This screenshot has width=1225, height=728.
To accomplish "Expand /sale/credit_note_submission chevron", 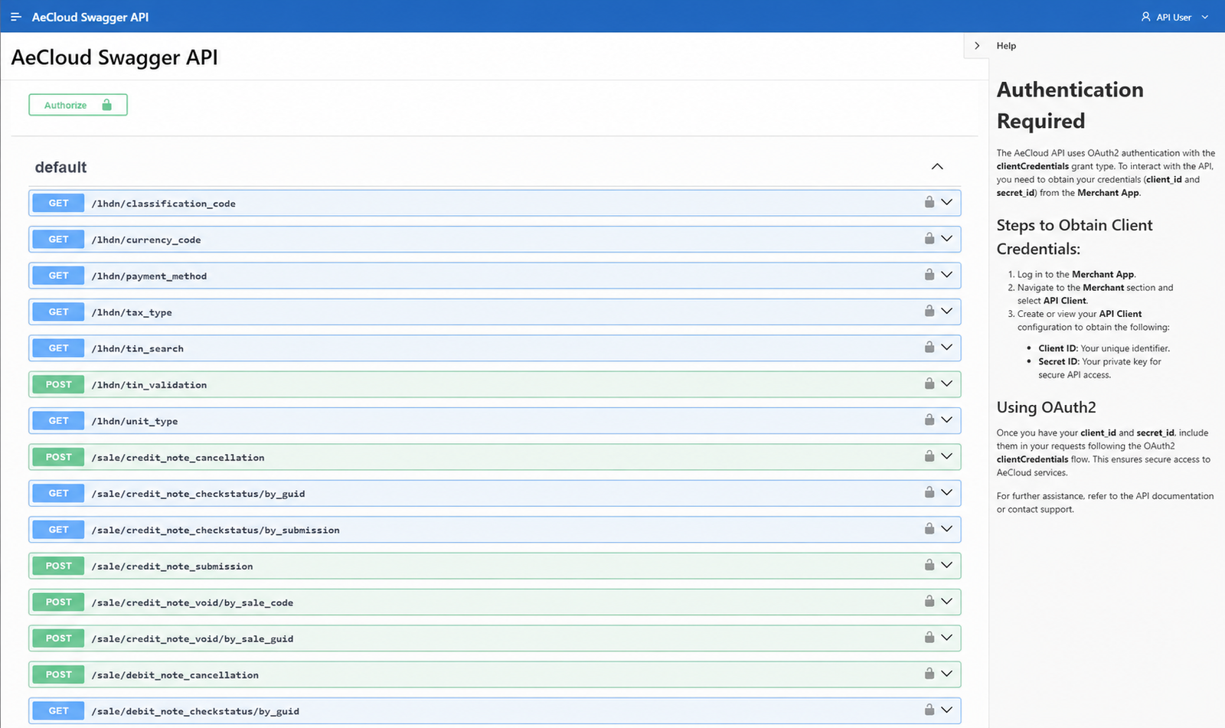I will [x=947, y=565].
